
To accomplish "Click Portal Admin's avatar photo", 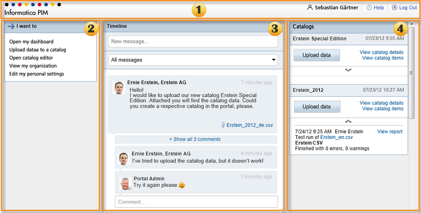I will [125, 184].
